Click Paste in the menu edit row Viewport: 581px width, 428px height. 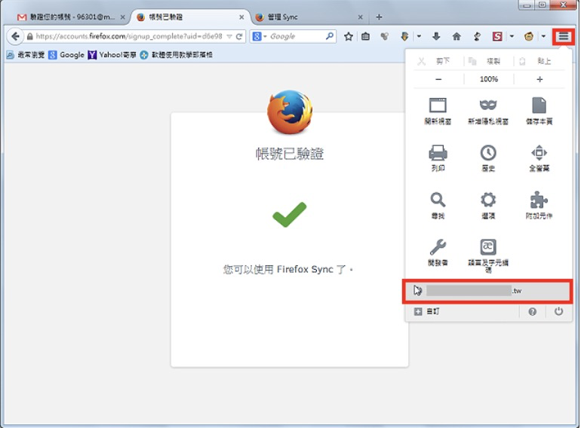click(539, 61)
